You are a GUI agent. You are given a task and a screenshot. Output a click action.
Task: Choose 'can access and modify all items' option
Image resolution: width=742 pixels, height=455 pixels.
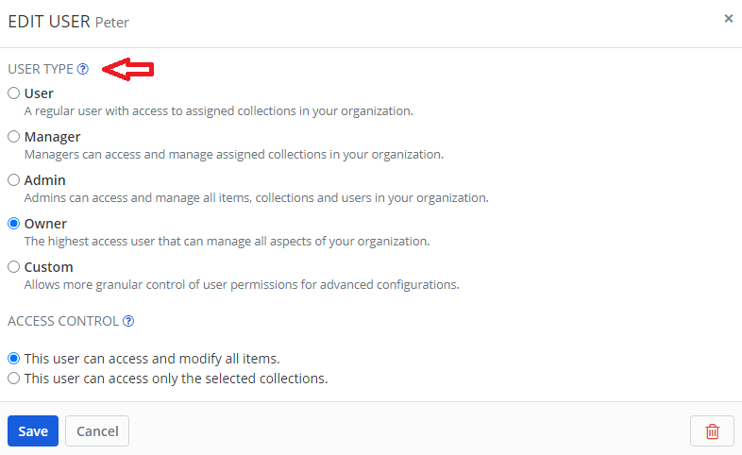[x=13, y=359]
